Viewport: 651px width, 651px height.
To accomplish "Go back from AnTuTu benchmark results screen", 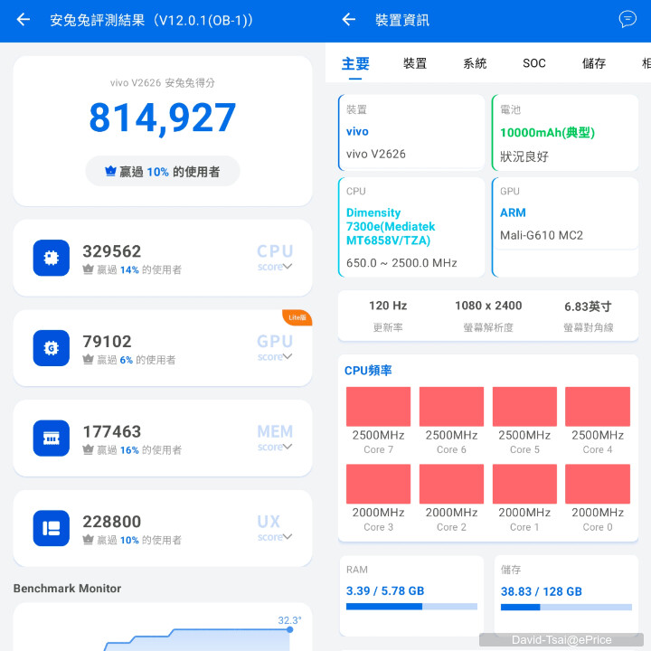I will tap(24, 20).
